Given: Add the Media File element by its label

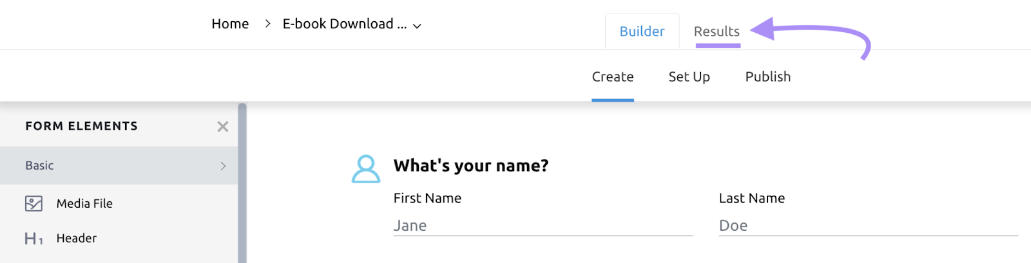Looking at the screenshot, I should coord(84,204).
